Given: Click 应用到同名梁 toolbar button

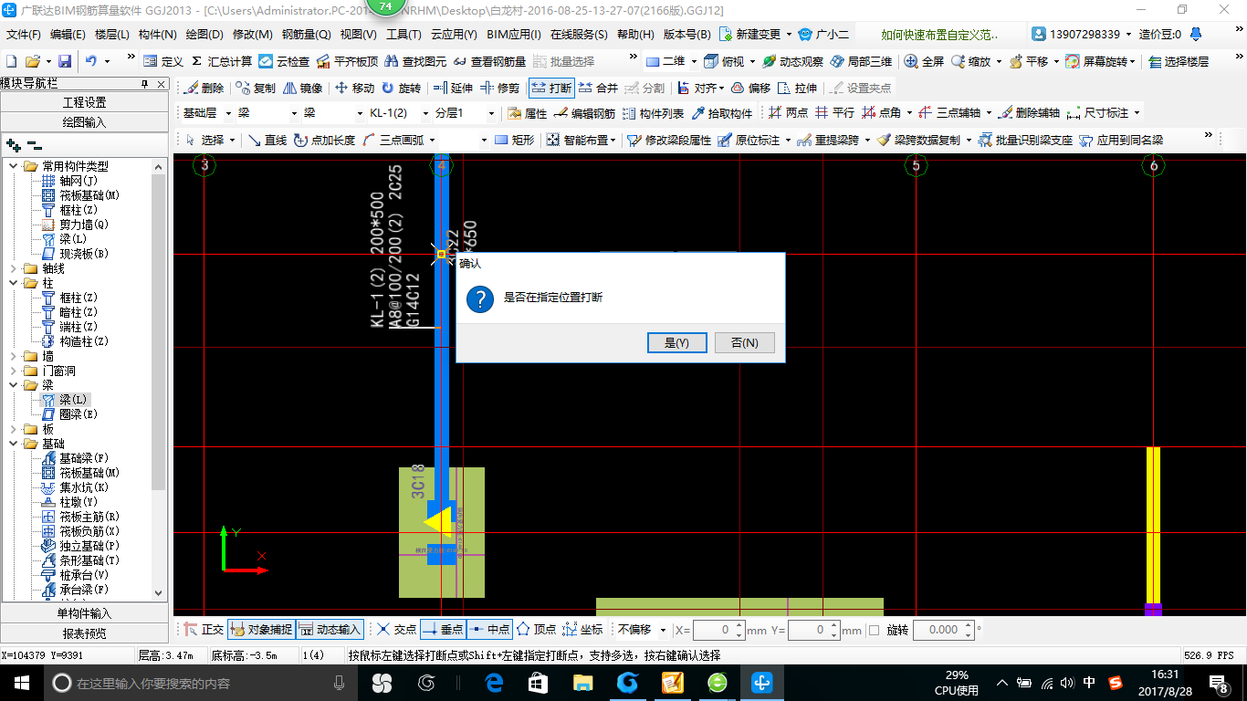Looking at the screenshot, I should coord(1121,140).
